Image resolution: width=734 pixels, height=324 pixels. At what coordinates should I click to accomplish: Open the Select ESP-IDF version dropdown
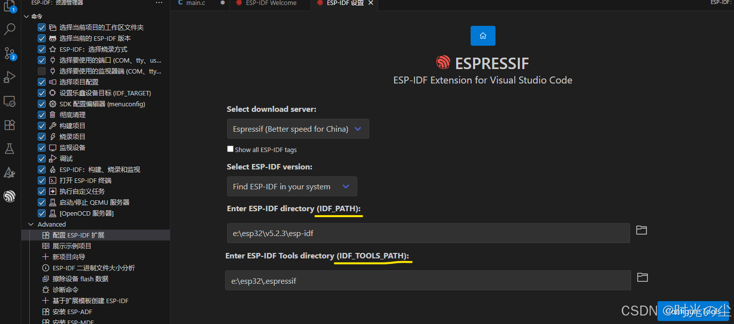point(292,186)
